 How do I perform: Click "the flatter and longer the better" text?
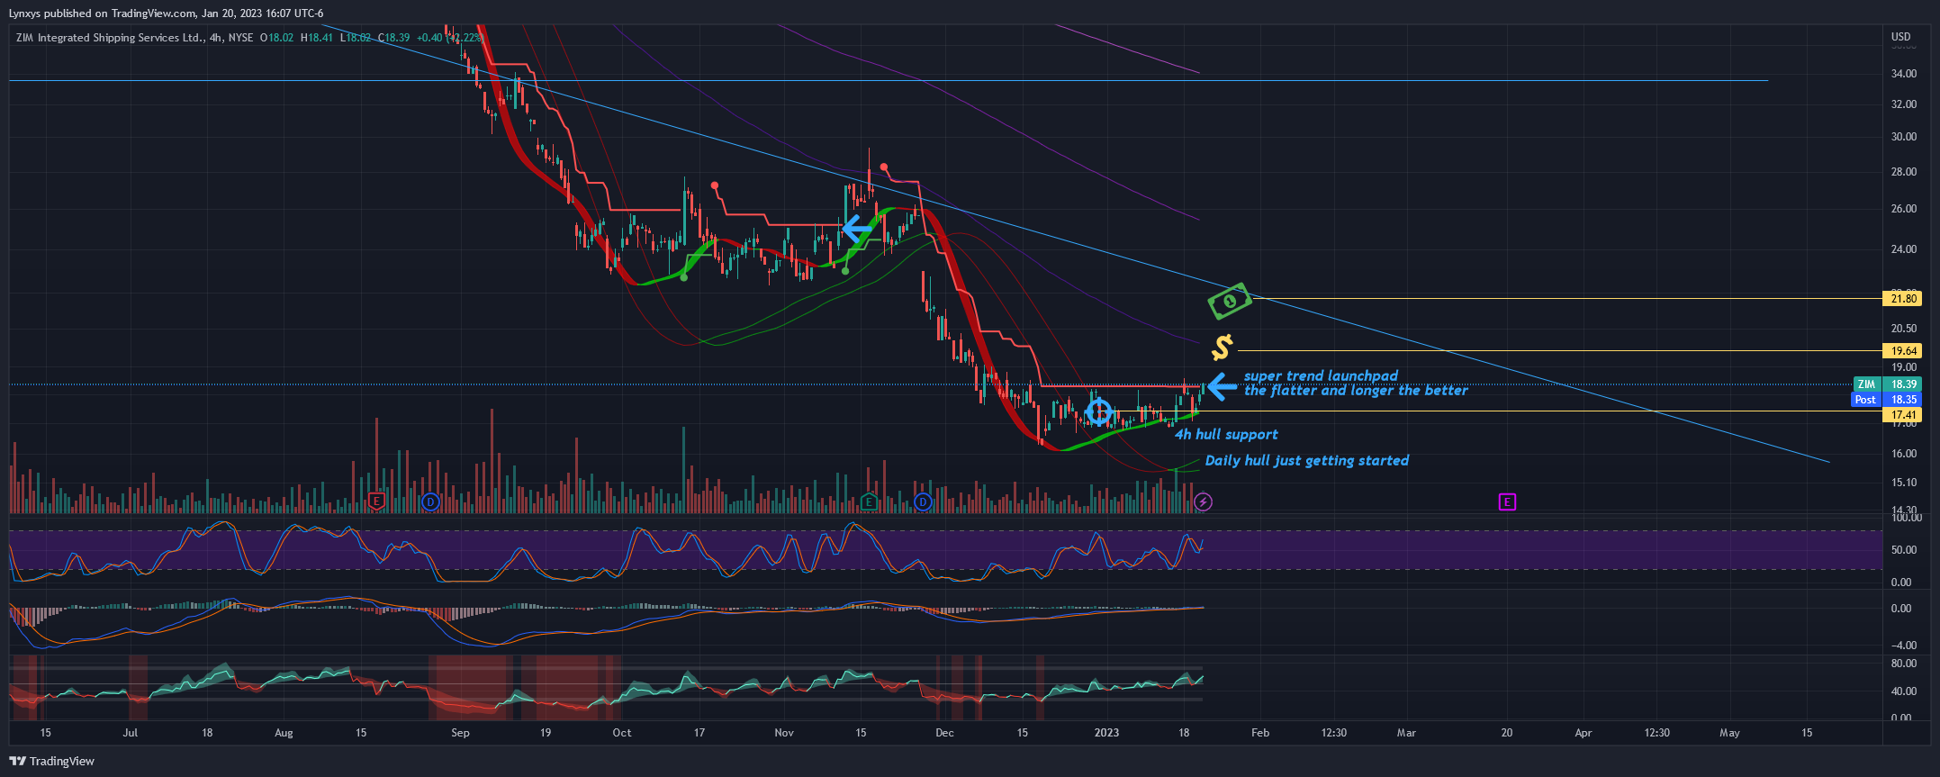click(x=1356, y=390)
